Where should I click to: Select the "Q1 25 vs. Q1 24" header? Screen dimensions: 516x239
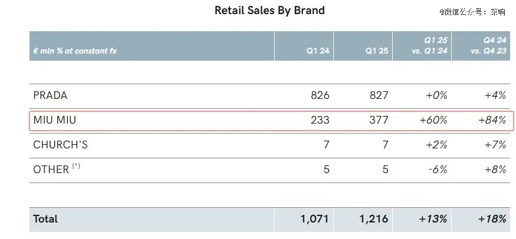429,46
